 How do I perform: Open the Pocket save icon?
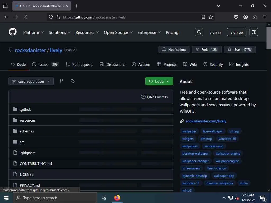click(236, 17)
